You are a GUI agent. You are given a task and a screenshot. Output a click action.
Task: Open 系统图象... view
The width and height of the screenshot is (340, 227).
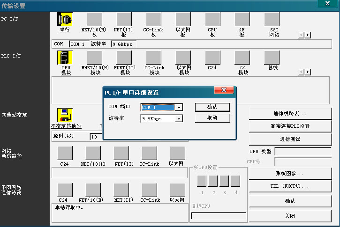289,173
